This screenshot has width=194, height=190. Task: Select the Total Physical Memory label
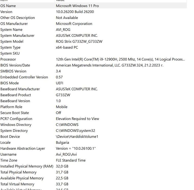pyautogui.click(x=18, y=172)
